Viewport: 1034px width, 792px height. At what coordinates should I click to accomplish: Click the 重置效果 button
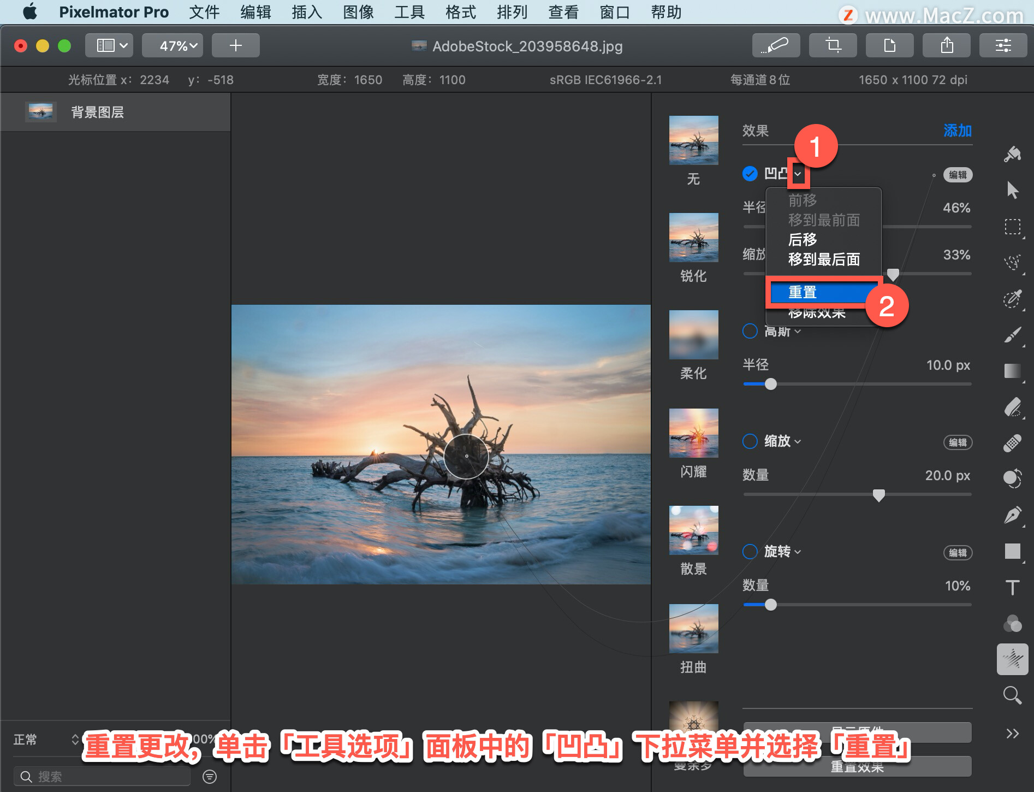pyautogui.click(x=857, y=766)
